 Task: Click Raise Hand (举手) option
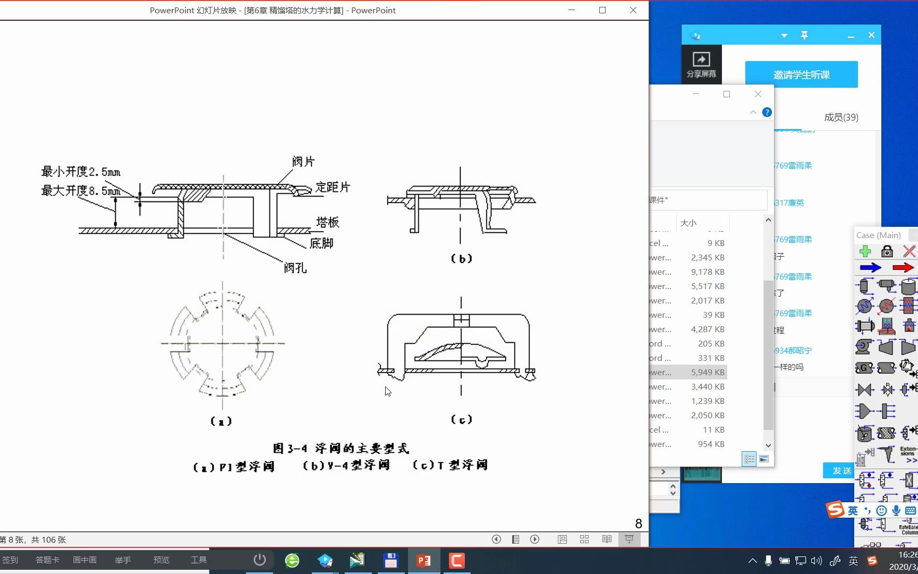[x=123, y=560]
